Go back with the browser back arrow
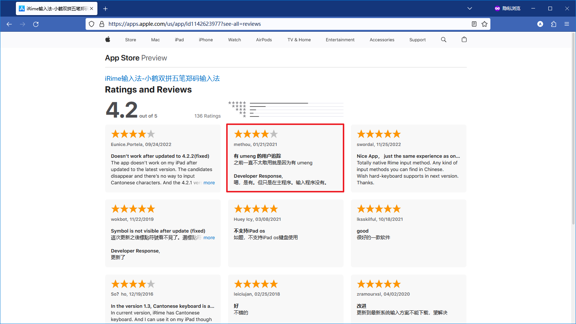This screenshot has height=324, width=576. tap(9, 24)
